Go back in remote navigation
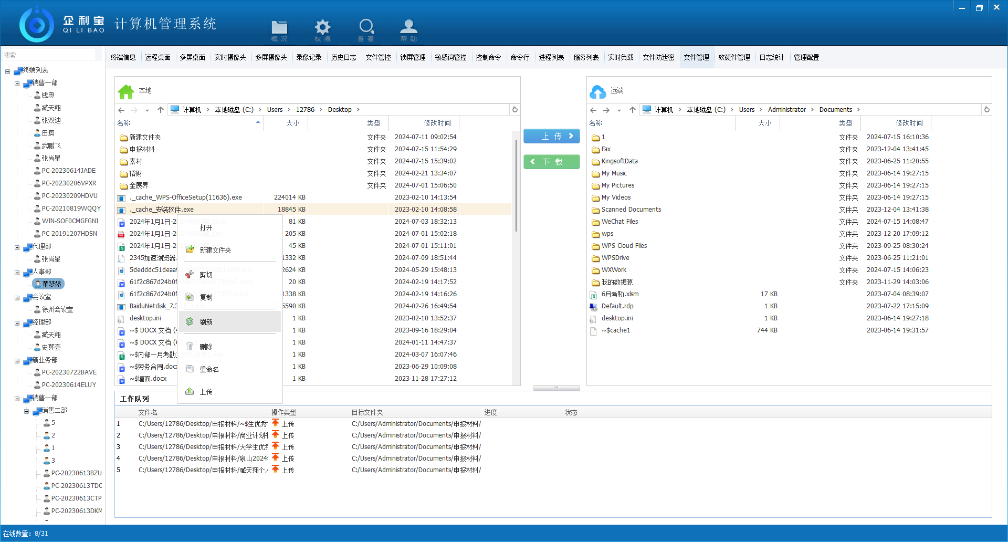 pyautogui.click(x=593, y=110)
